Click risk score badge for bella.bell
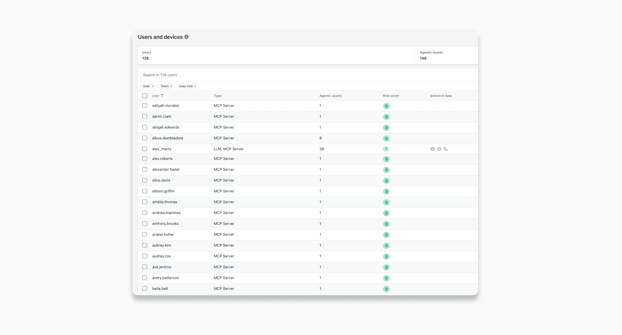 pos(386,289)
